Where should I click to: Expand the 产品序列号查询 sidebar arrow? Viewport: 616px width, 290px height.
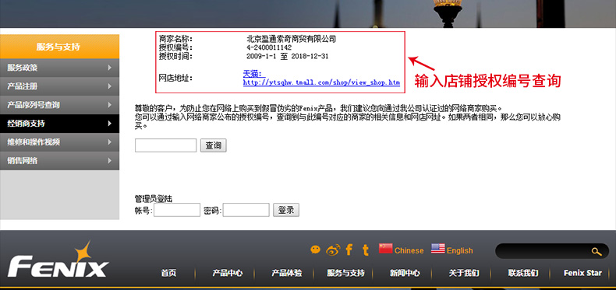click(110, 105)
